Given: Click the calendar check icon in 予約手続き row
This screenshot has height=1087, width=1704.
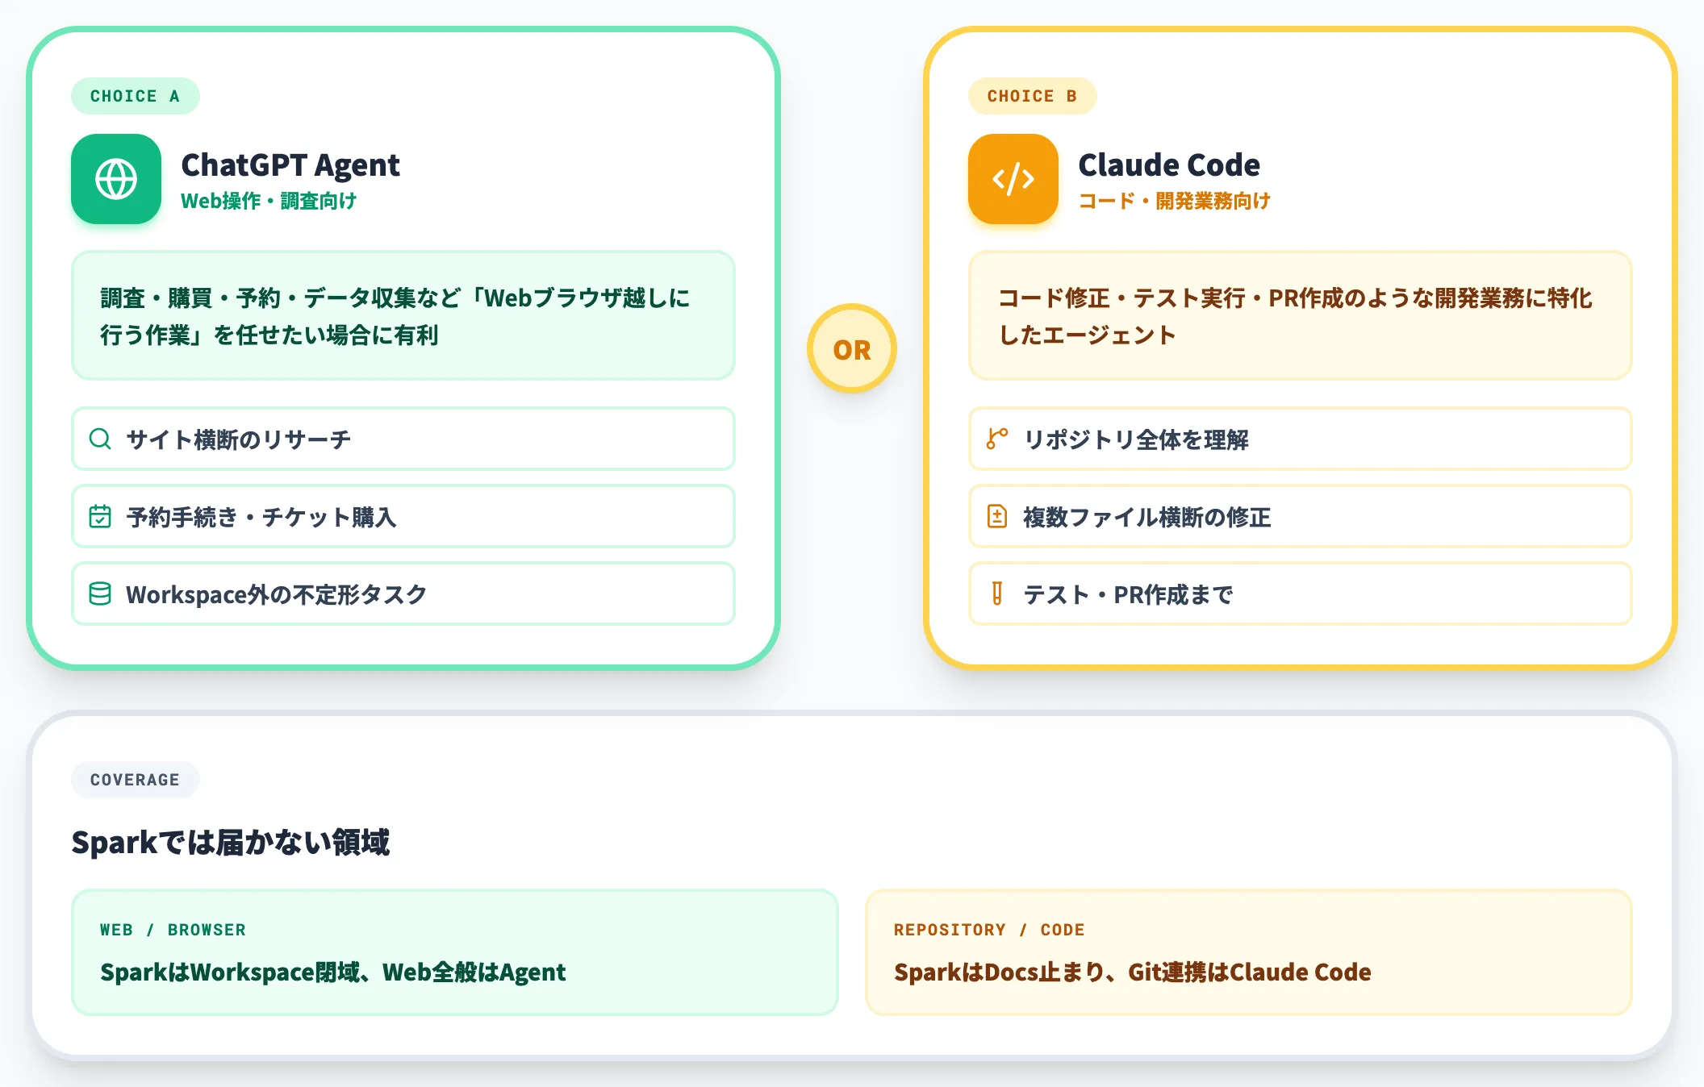Looking at the screenshot, I should (x=100, y=516).
